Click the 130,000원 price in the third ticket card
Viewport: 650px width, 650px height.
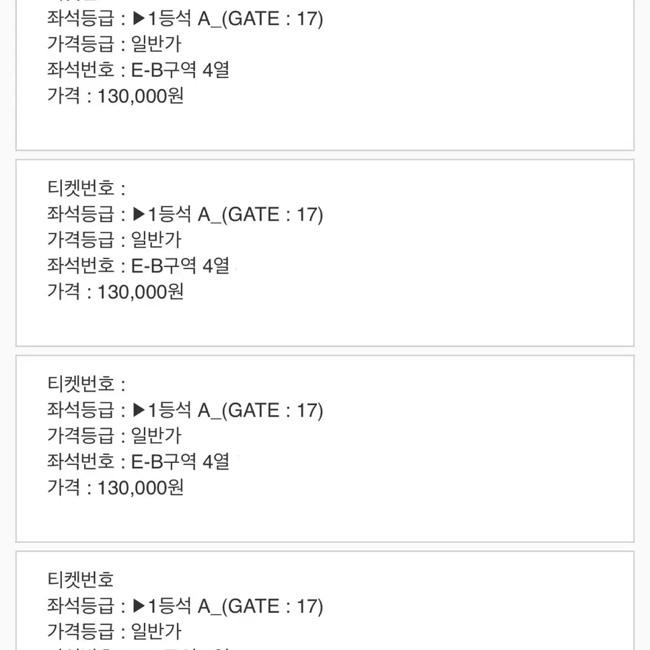(141, 487)
